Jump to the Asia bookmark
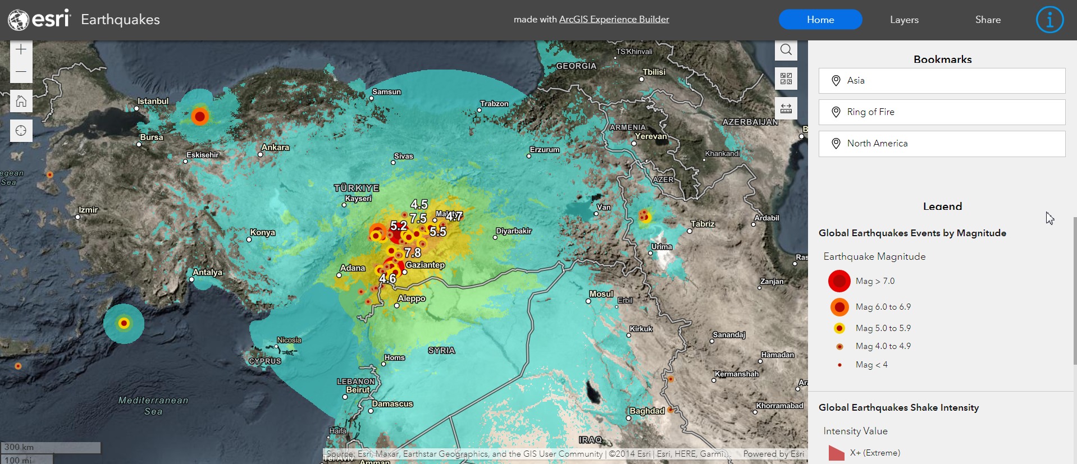This screenshot has width=1077, height=464. coord(942,81)
